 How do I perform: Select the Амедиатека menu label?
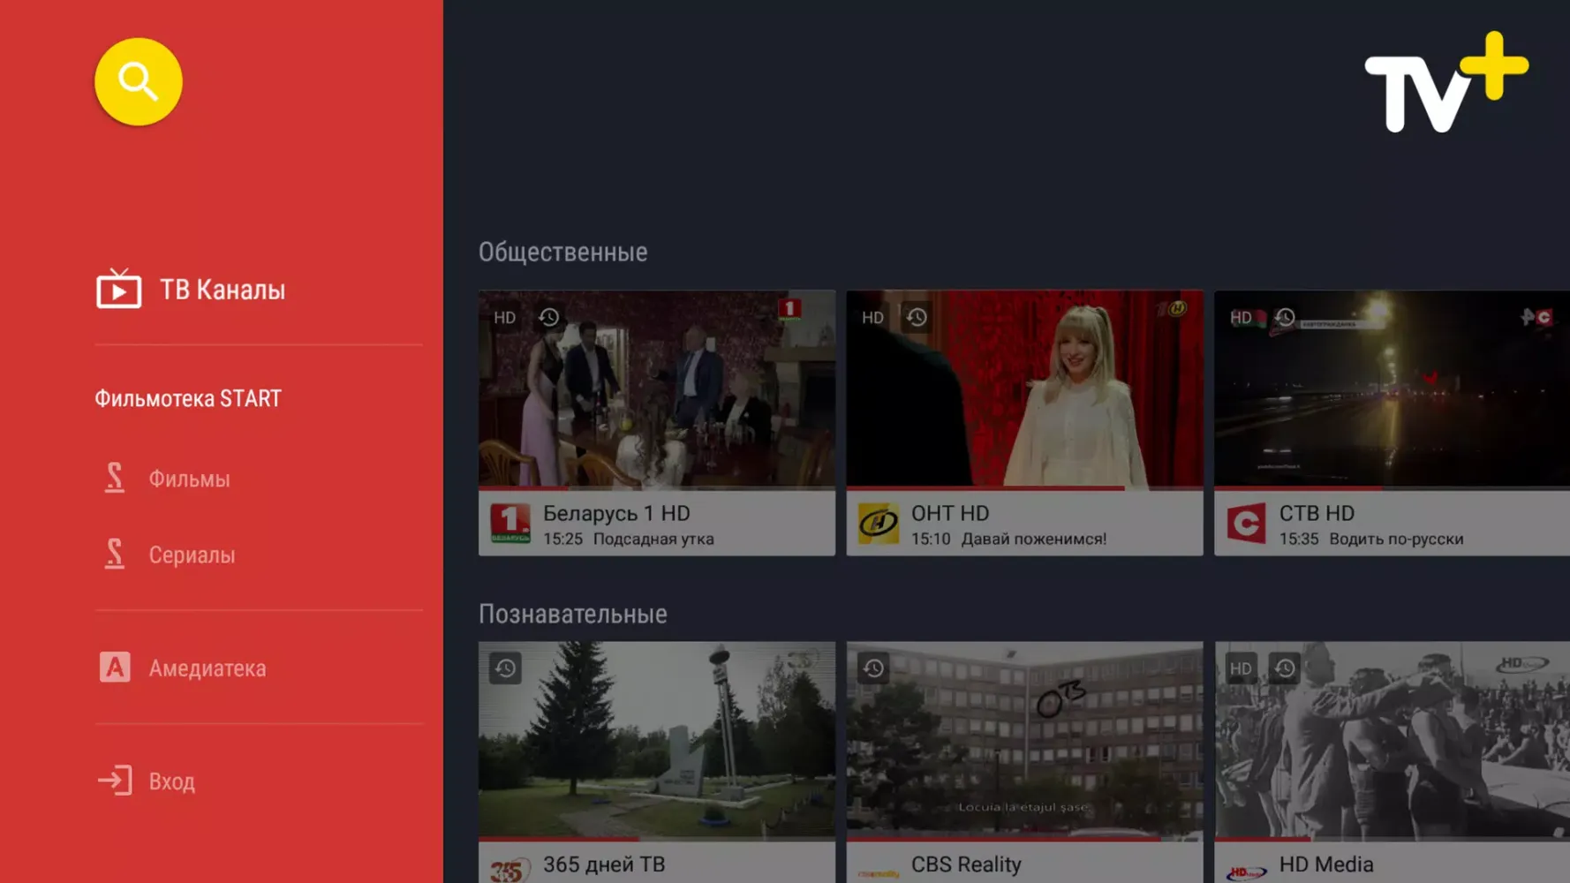208,668
